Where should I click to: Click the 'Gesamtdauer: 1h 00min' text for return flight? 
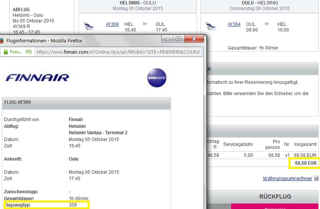[253, 48]
